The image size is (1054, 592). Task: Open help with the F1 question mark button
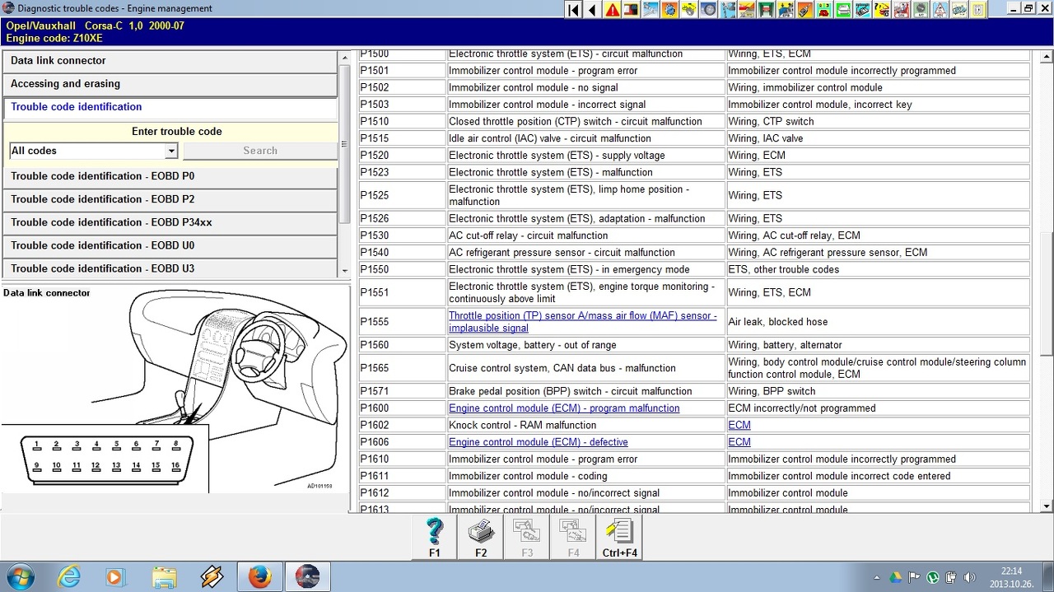435,538
